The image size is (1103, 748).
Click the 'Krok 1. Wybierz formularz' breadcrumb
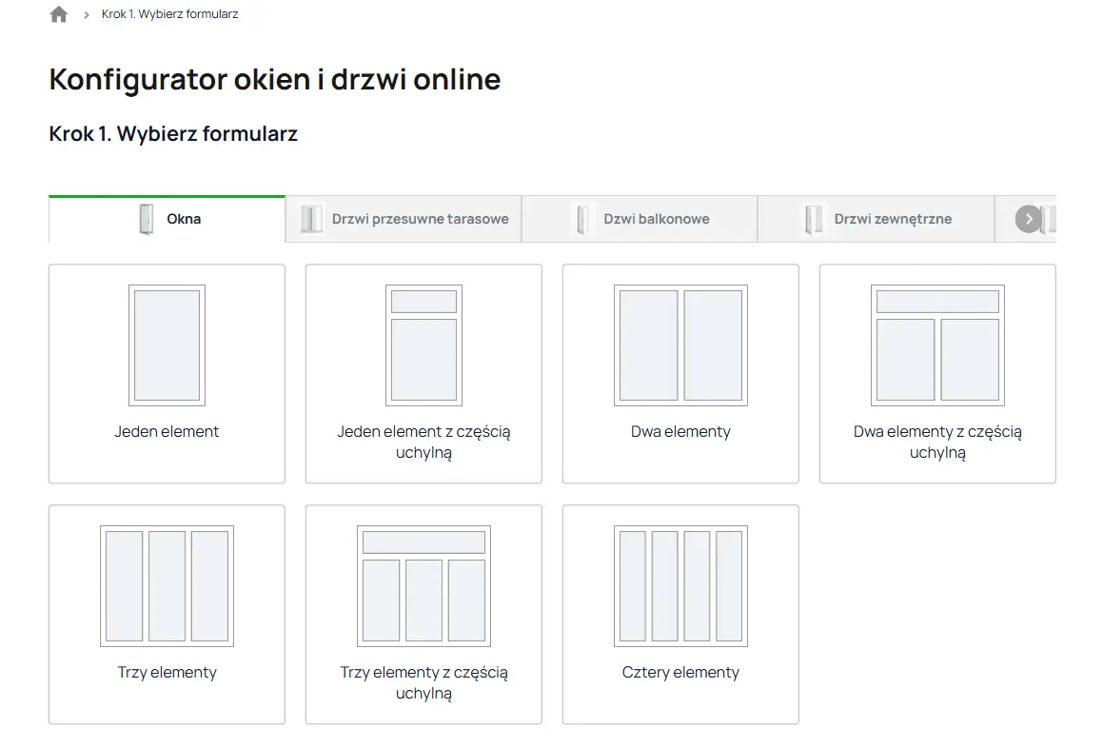click(x=169, y=14)
